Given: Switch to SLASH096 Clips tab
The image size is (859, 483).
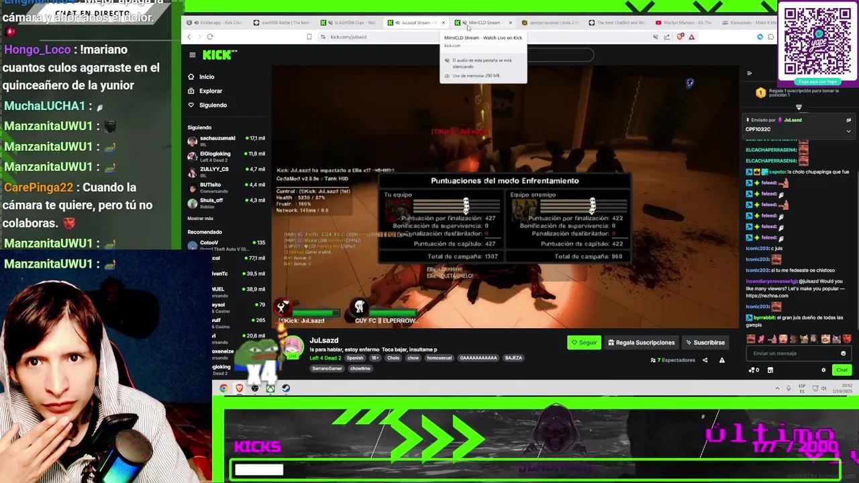Looking at the screenshot, I should click(349, 23).
